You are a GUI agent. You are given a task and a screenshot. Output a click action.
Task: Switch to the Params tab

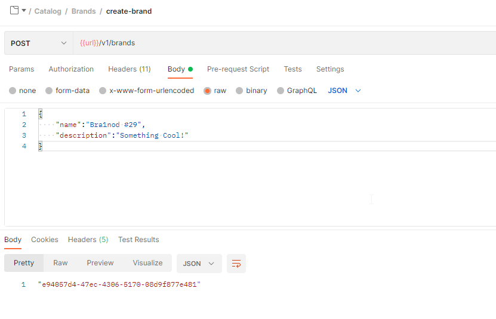pos(21,69)
